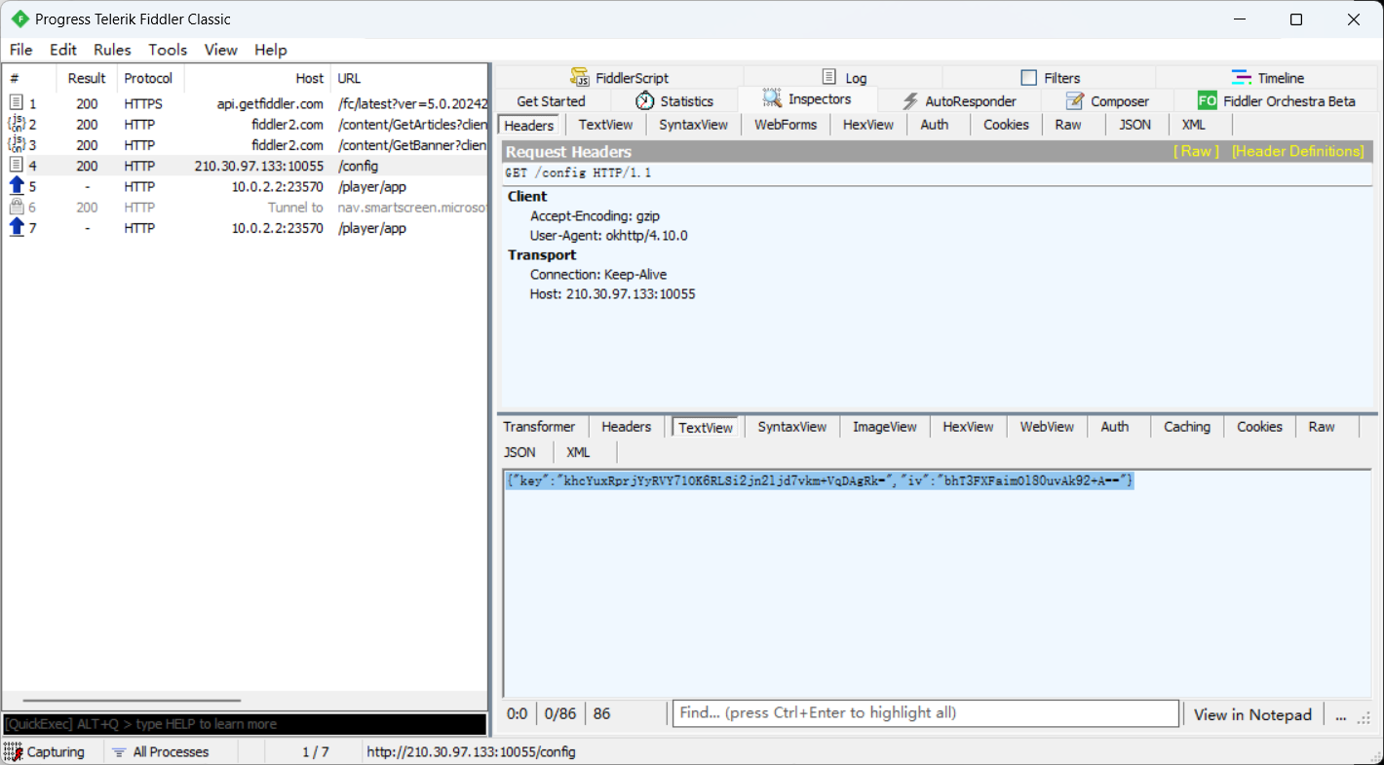Click the View in Notepad button
Image resolution: width=1384 pixels, height=765 pixels.
(1252, 714)
